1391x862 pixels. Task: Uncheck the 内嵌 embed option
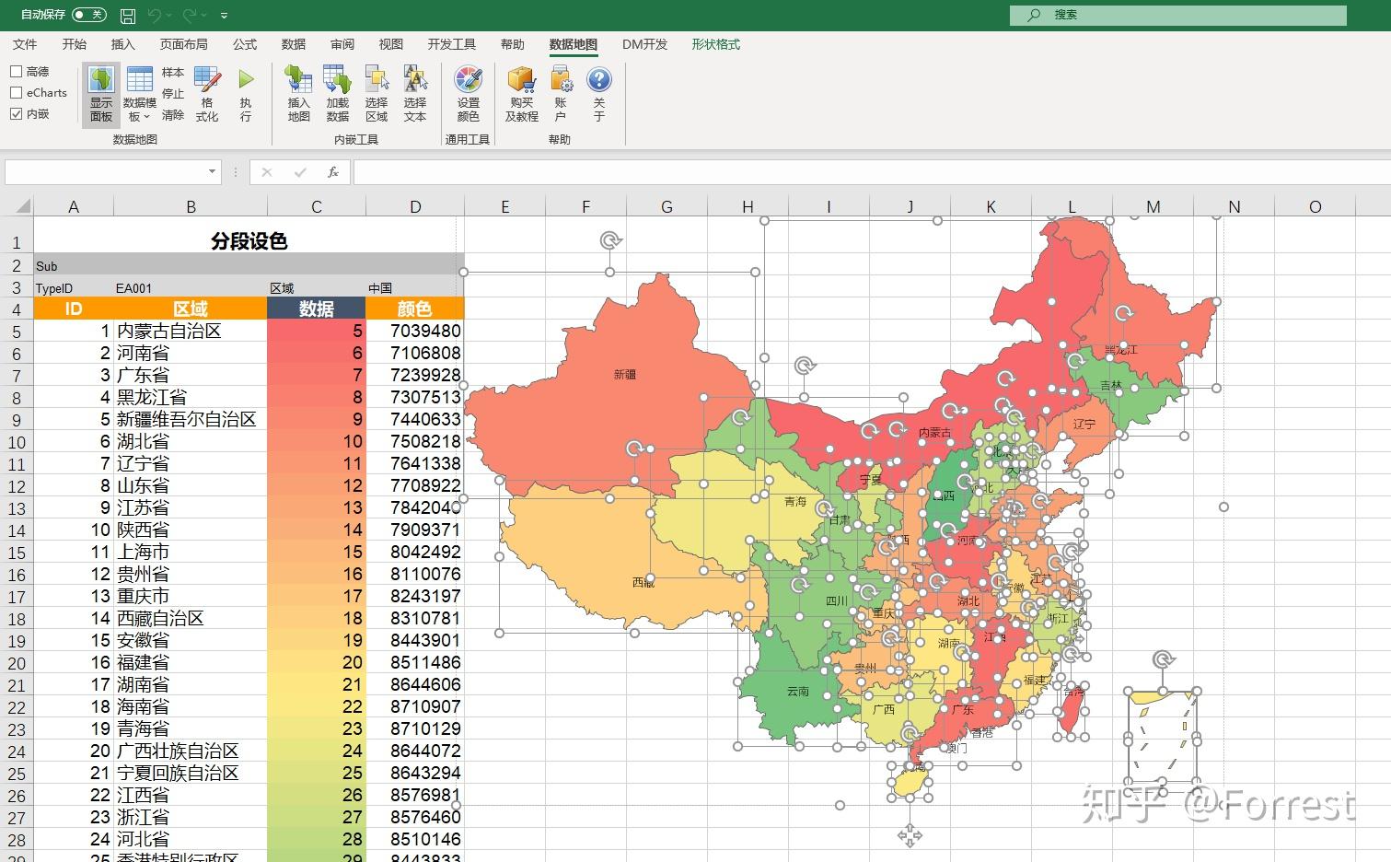16,113
